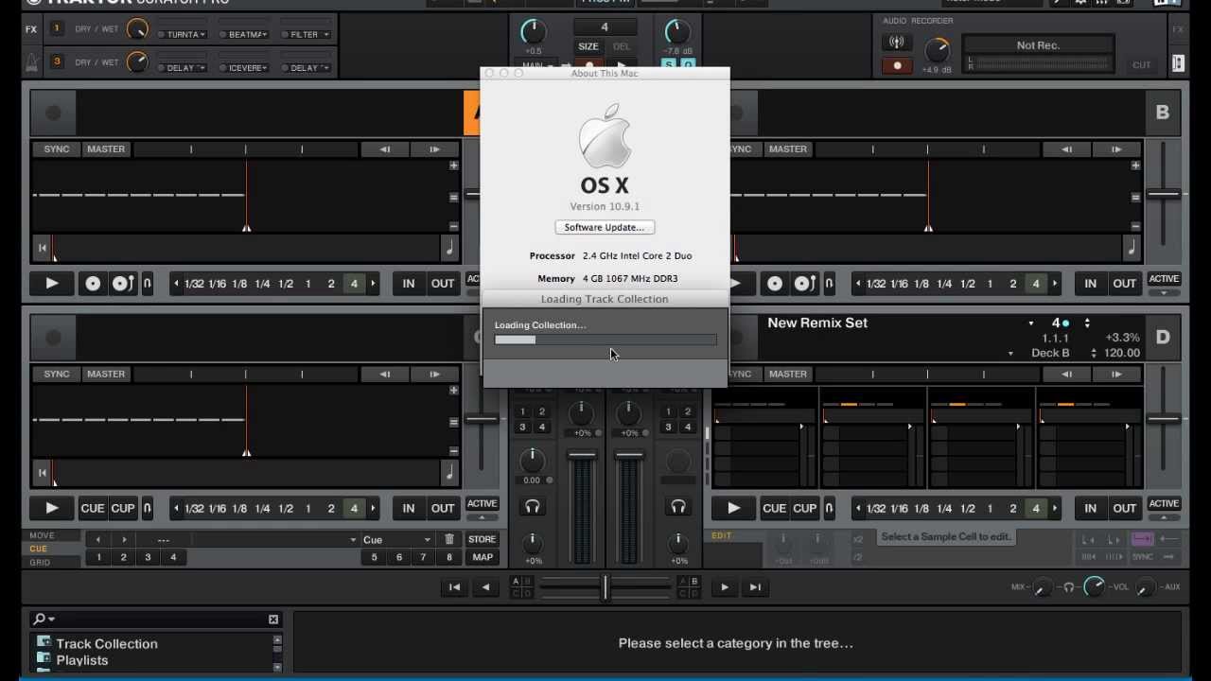Open the BEATMA effect dropdown
Image resolution: width=1211 pixels, height=681 pixels.
264,35
